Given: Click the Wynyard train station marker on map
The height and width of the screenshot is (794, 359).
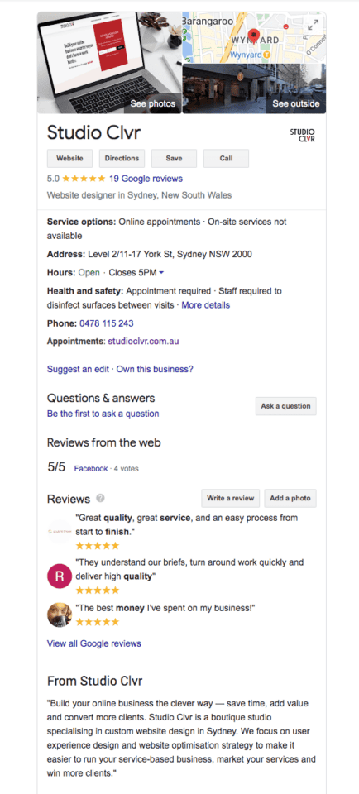Looking at the screenshot, I should pyautogui.click(x=266, y=55).
